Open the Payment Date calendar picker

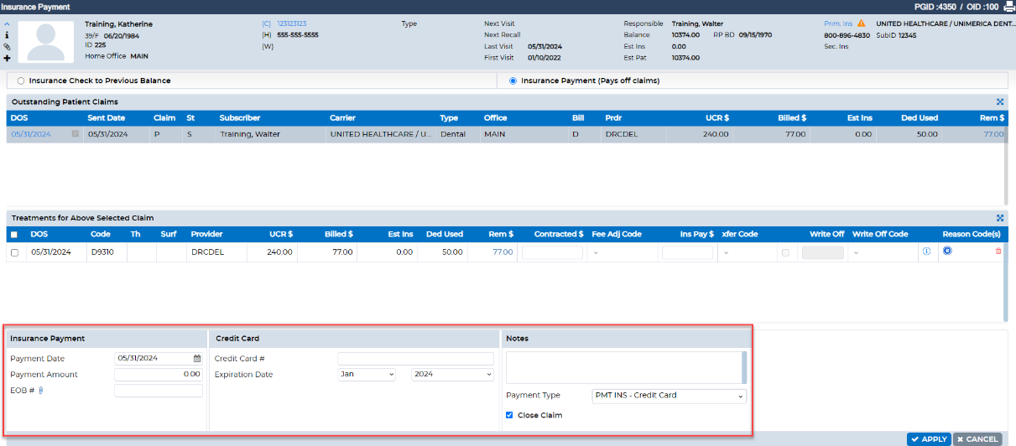click(197, 358)
